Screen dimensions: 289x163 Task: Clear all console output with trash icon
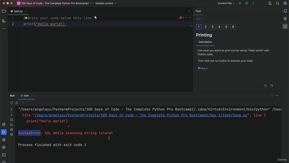(11, 135)
